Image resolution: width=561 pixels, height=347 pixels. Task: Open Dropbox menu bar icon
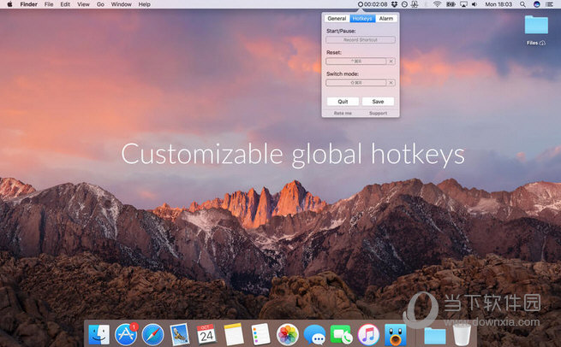click(x=394, y=4)
